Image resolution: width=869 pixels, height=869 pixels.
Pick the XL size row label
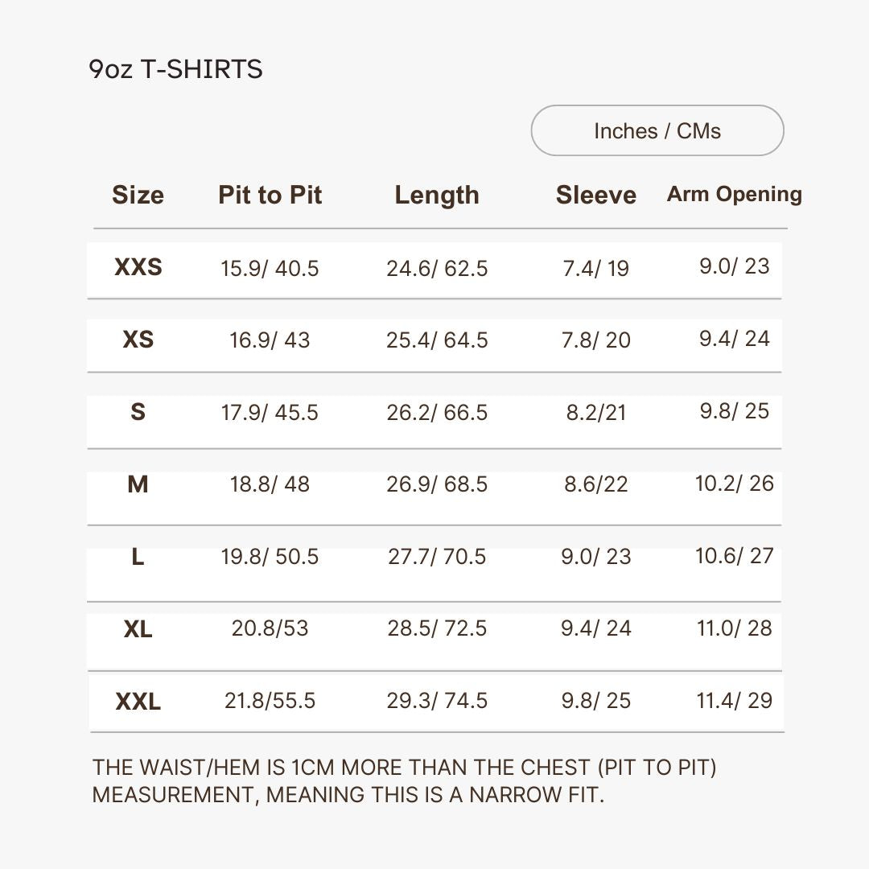click(x=138, y=628)
